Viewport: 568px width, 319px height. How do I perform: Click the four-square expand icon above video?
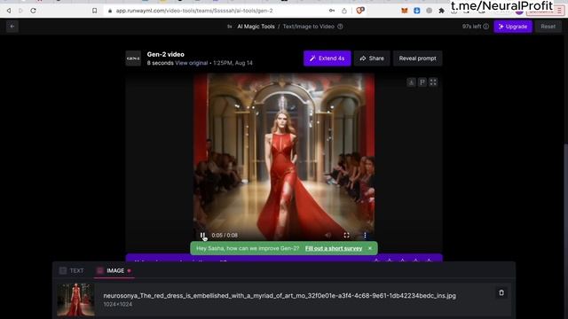click(433, 82)
